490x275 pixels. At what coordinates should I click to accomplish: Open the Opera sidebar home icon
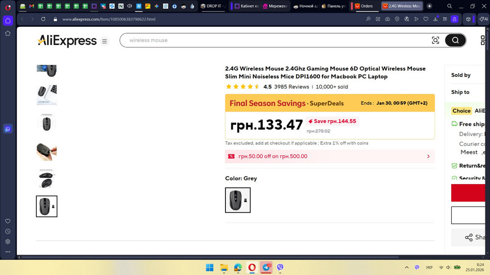8,21
